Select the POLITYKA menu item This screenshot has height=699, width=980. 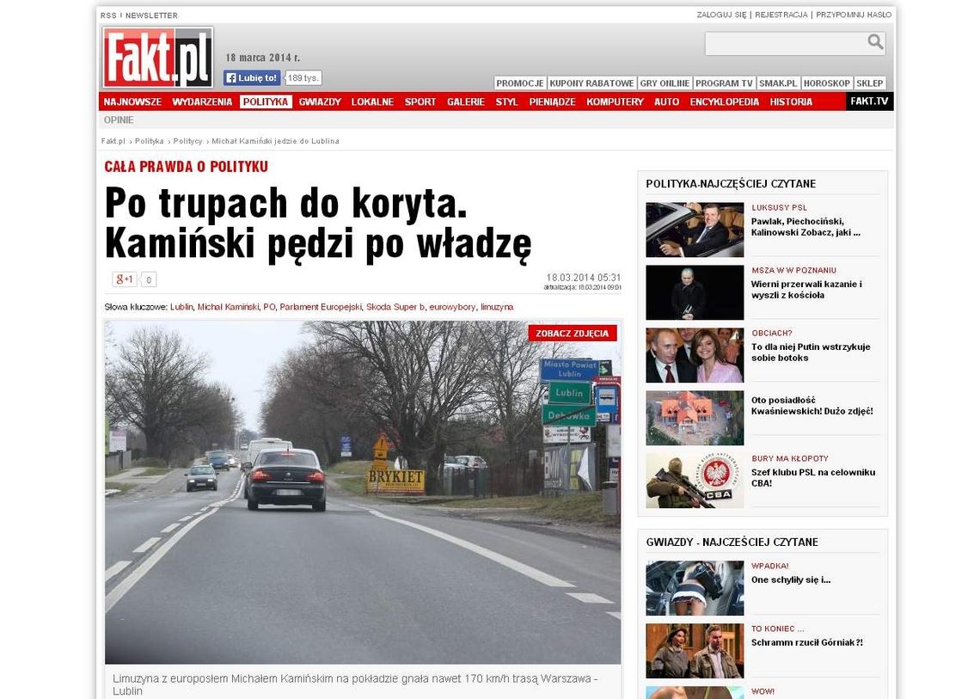(265, 101)
